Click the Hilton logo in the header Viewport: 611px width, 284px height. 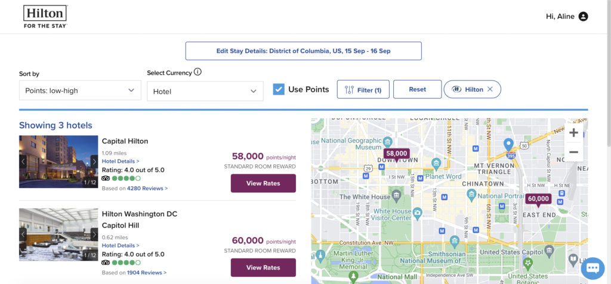tap(45, 17)
